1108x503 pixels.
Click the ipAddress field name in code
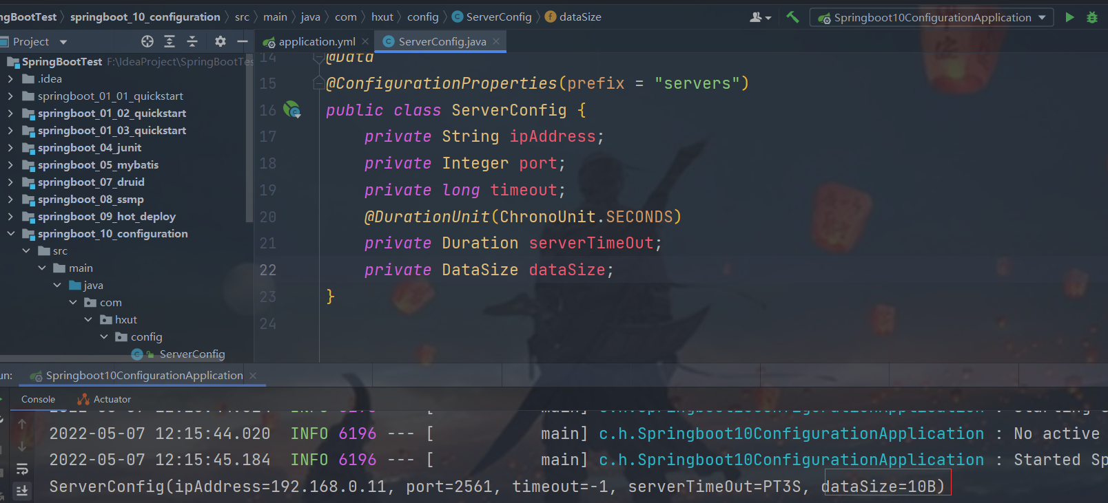tap(553, 136)
